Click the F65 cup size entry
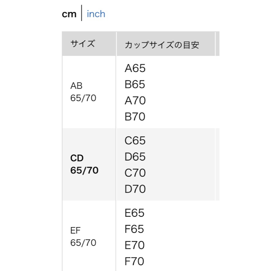Viewport: 271px width, 271px height. coord(134,229)
